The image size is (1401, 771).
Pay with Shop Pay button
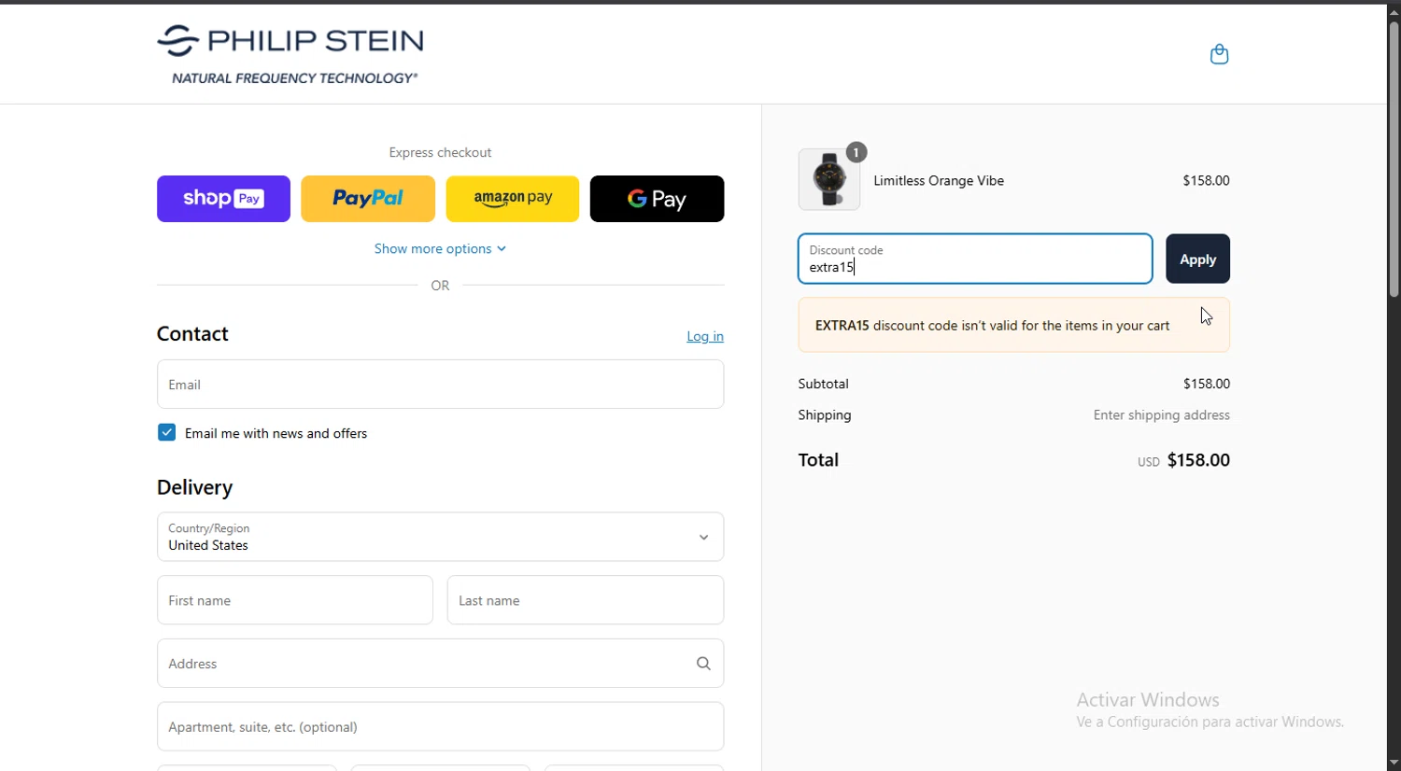coord(223,199)
